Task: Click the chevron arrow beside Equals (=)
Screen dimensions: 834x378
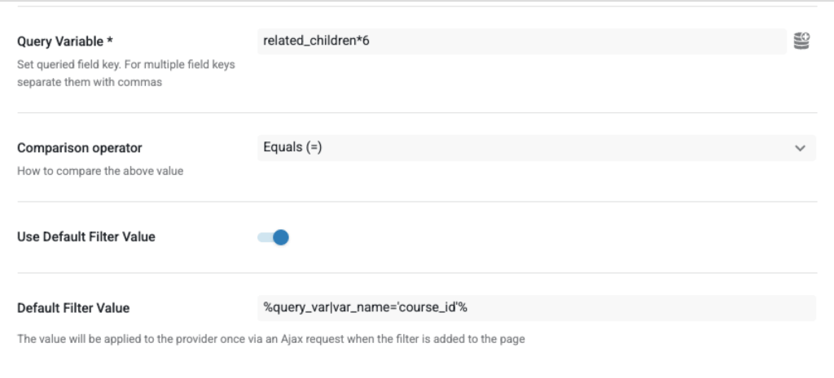Action: [x=800, y=148]
